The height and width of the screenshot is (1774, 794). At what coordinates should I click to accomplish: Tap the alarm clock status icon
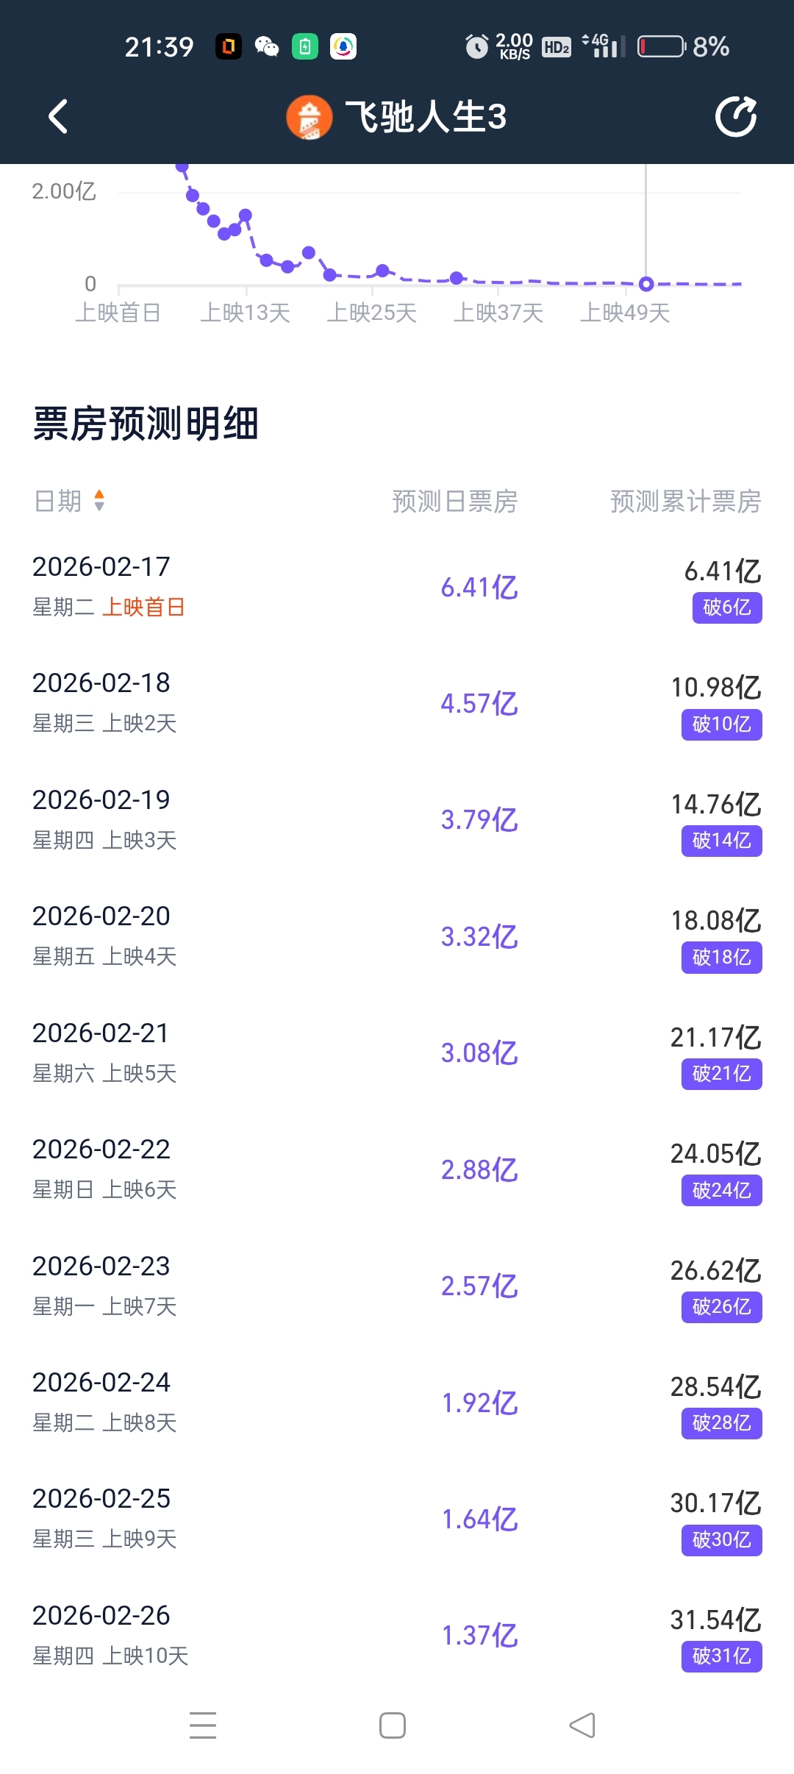click(x=477, y=47)
